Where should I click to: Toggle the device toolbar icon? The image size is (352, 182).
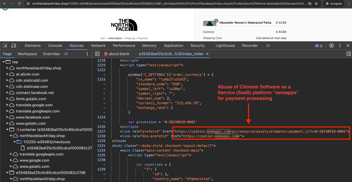[x=14, y=45]
